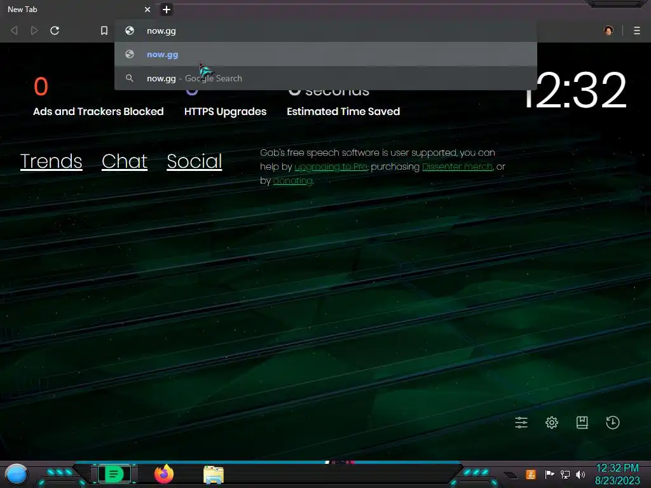
Task: Open bookmarks icon at bottom right
Action: coord(582,423)
